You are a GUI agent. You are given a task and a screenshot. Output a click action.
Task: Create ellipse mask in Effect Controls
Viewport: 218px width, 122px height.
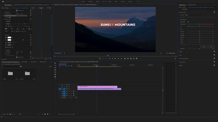[5, 18]
